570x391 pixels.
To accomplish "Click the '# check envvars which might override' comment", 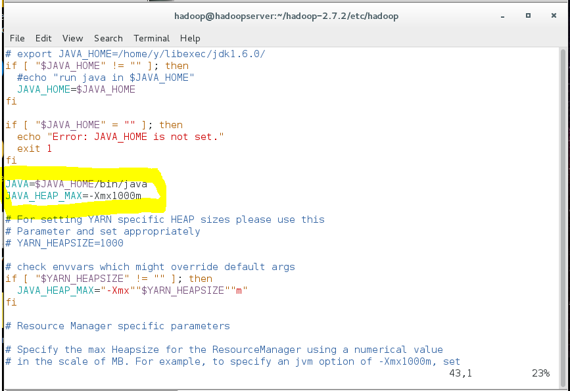I will pyautogui.click(x=150, y=267).
